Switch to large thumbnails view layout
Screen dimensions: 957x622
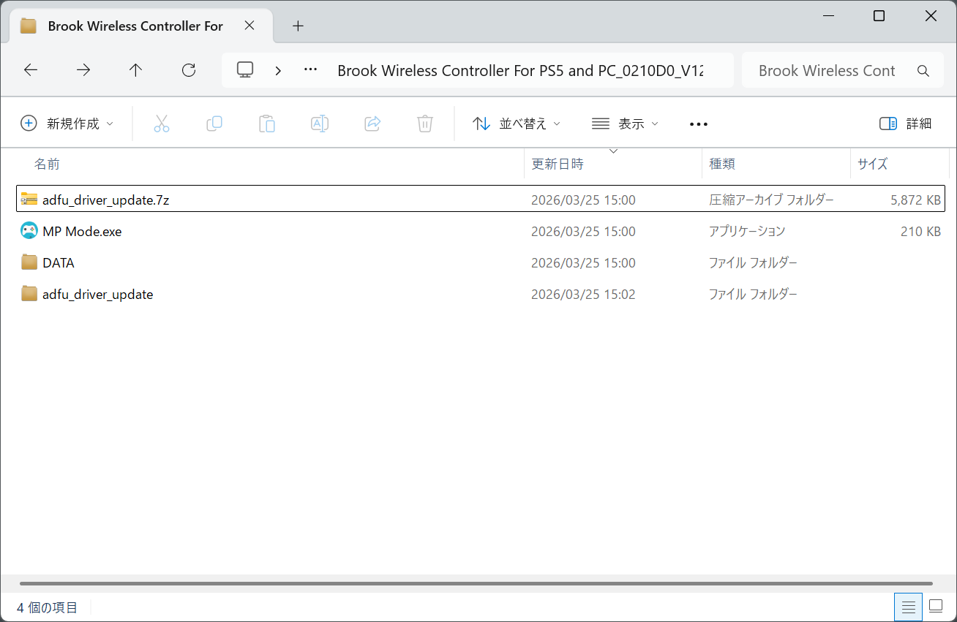coord(936,607)
